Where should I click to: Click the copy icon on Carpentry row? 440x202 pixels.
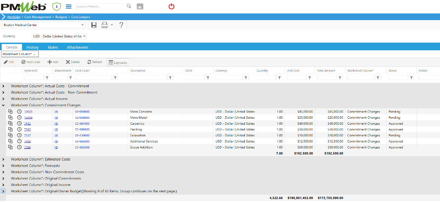click(x=11, y=123)
